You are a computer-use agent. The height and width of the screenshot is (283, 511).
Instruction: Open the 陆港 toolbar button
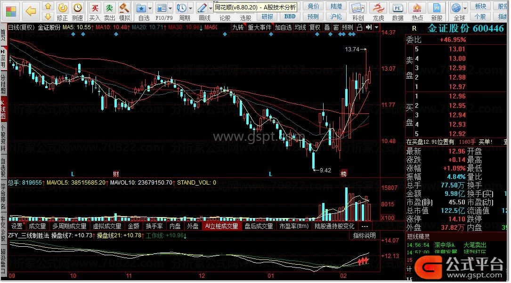(x=336, y=6)
